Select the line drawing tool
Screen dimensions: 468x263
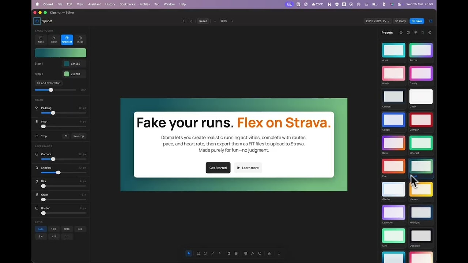pos(212,253)
